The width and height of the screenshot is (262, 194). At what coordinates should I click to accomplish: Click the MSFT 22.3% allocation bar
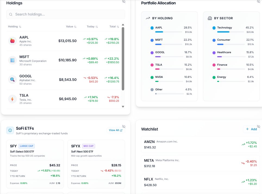(x=169, y=44)
